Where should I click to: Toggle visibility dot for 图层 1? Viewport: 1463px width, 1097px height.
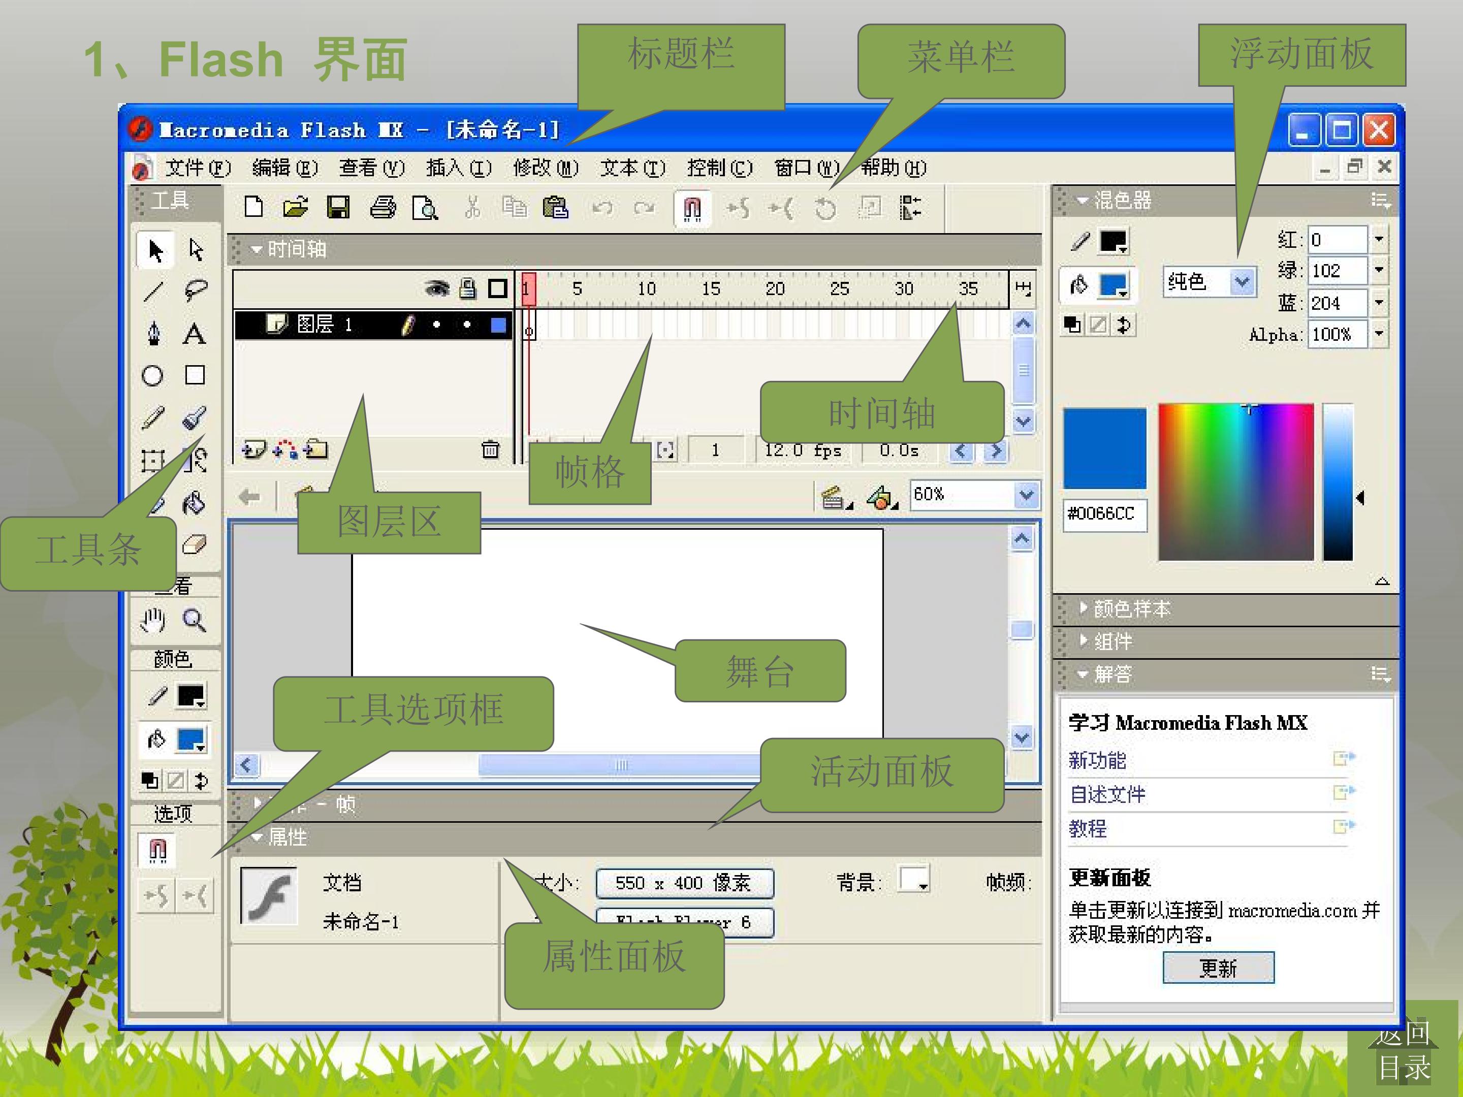click(436, 324)
